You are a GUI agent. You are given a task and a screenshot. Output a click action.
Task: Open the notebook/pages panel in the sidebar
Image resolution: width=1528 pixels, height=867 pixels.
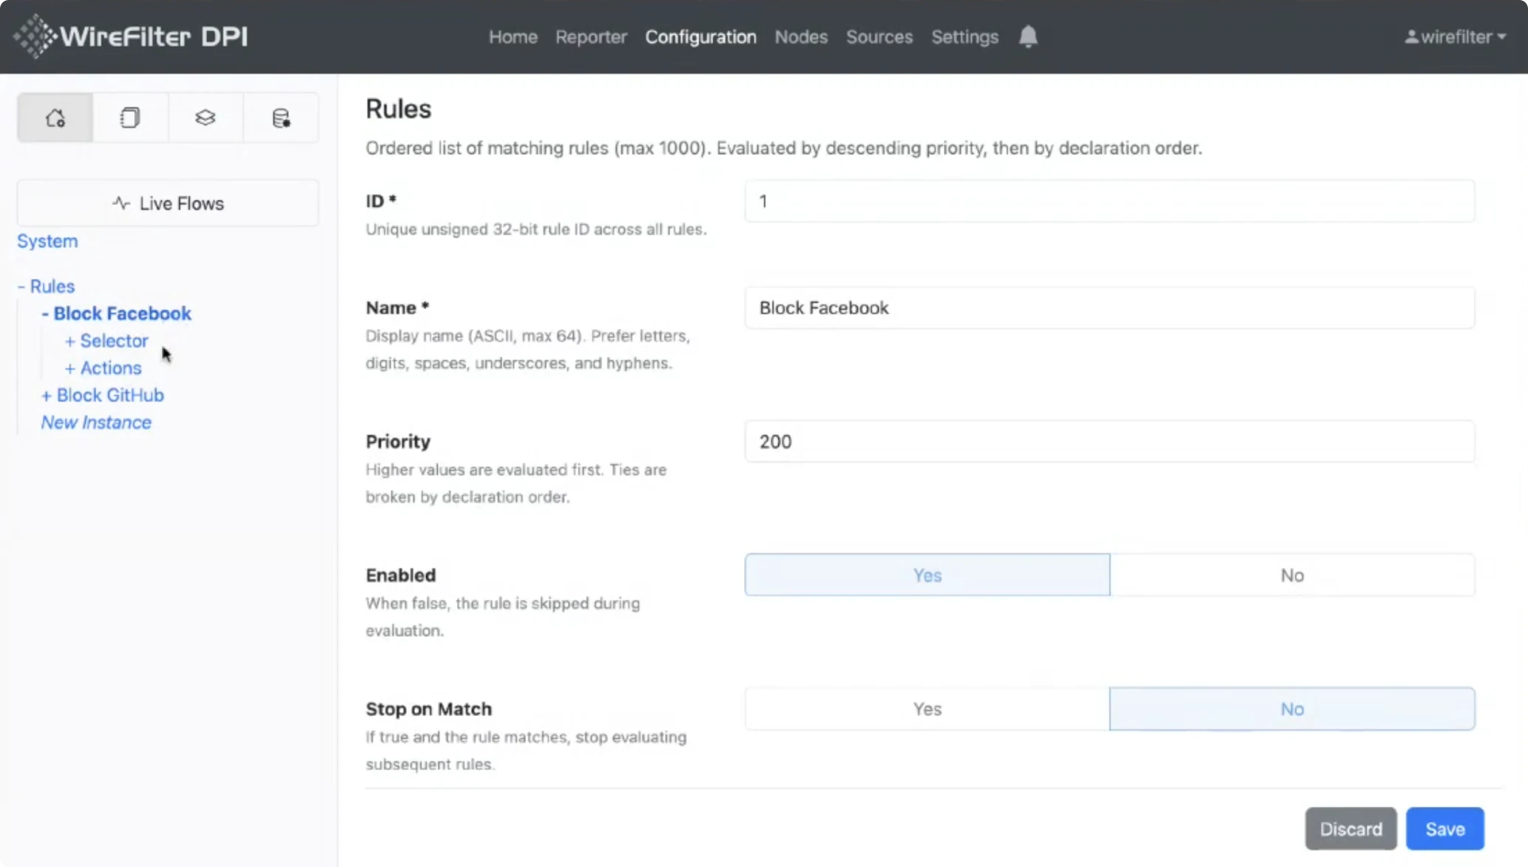point(130,117)
